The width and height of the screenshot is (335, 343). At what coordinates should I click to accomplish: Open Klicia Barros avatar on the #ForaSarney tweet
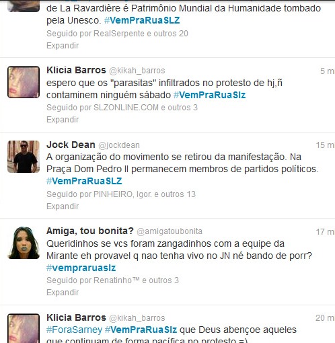24,328
